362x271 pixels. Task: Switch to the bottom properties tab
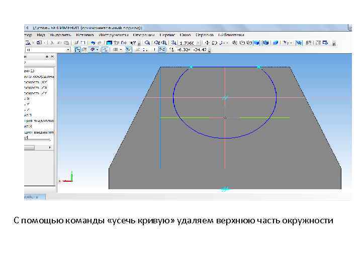[x=35, y=197]
